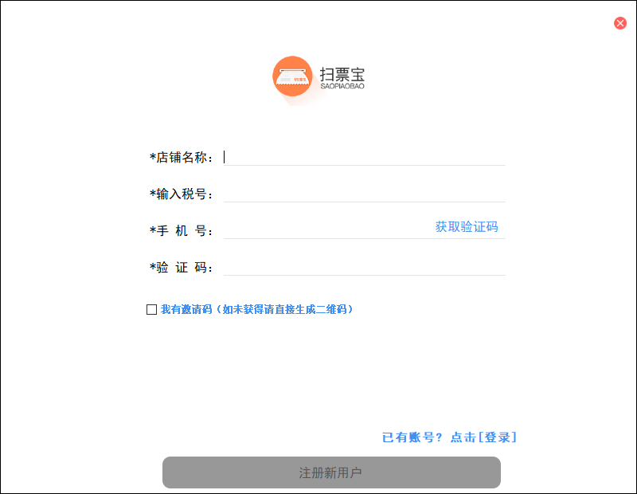Close the registration window with red X

coord(620,23)
